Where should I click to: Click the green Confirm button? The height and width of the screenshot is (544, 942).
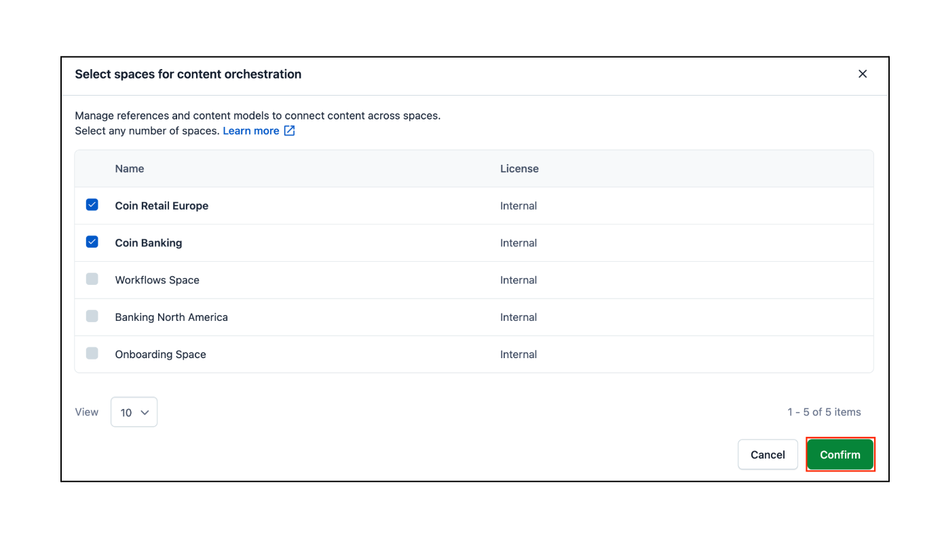(840, 454)
